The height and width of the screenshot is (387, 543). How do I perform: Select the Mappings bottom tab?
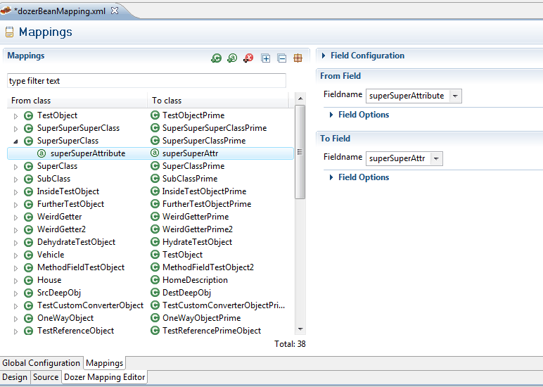pos(104,363)
